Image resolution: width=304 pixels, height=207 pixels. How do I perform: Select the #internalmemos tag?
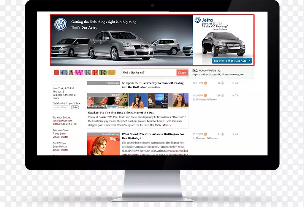(230, 75)
